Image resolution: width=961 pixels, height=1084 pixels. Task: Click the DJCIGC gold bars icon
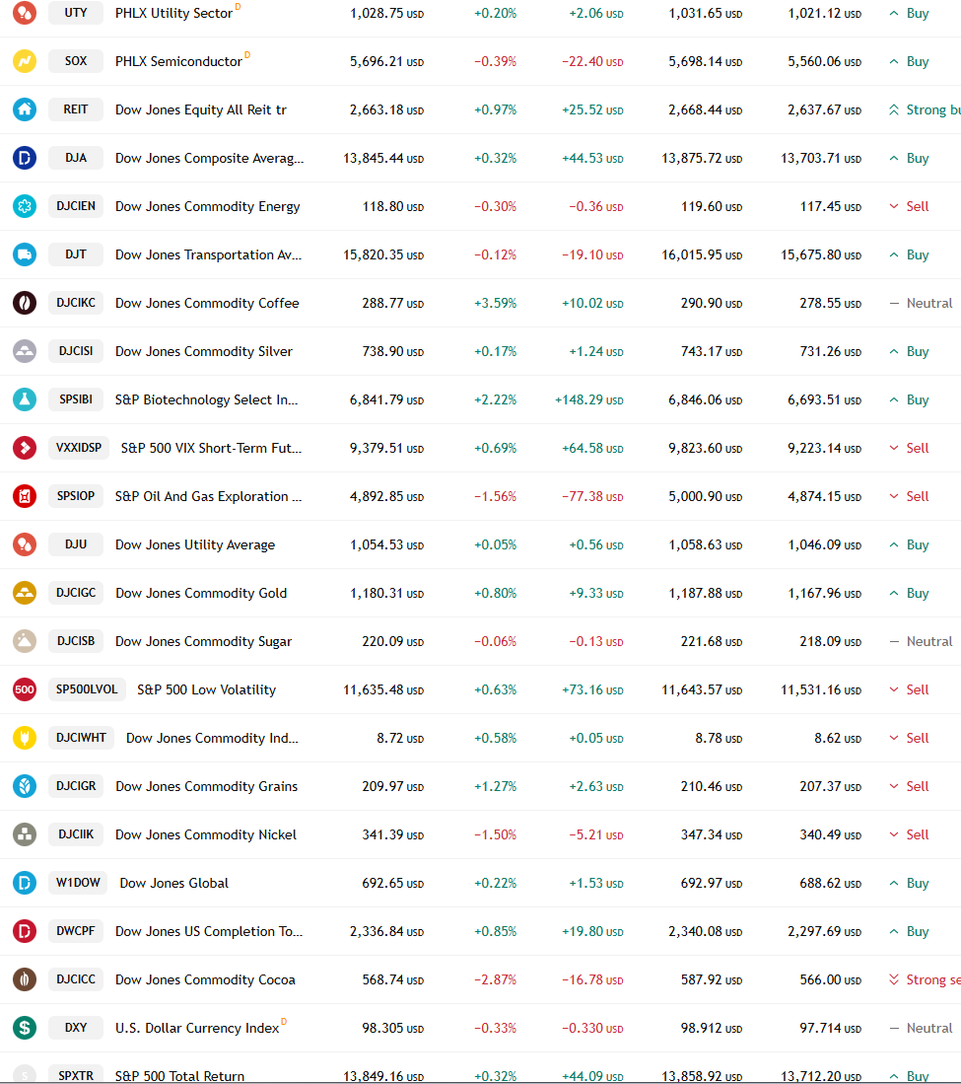point(25,593)
